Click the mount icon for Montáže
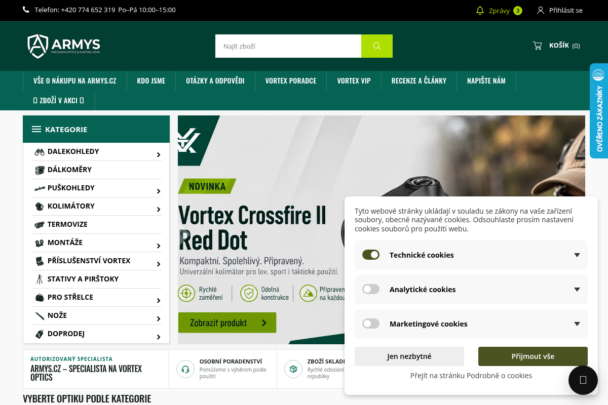 click(x=40, y=243)
